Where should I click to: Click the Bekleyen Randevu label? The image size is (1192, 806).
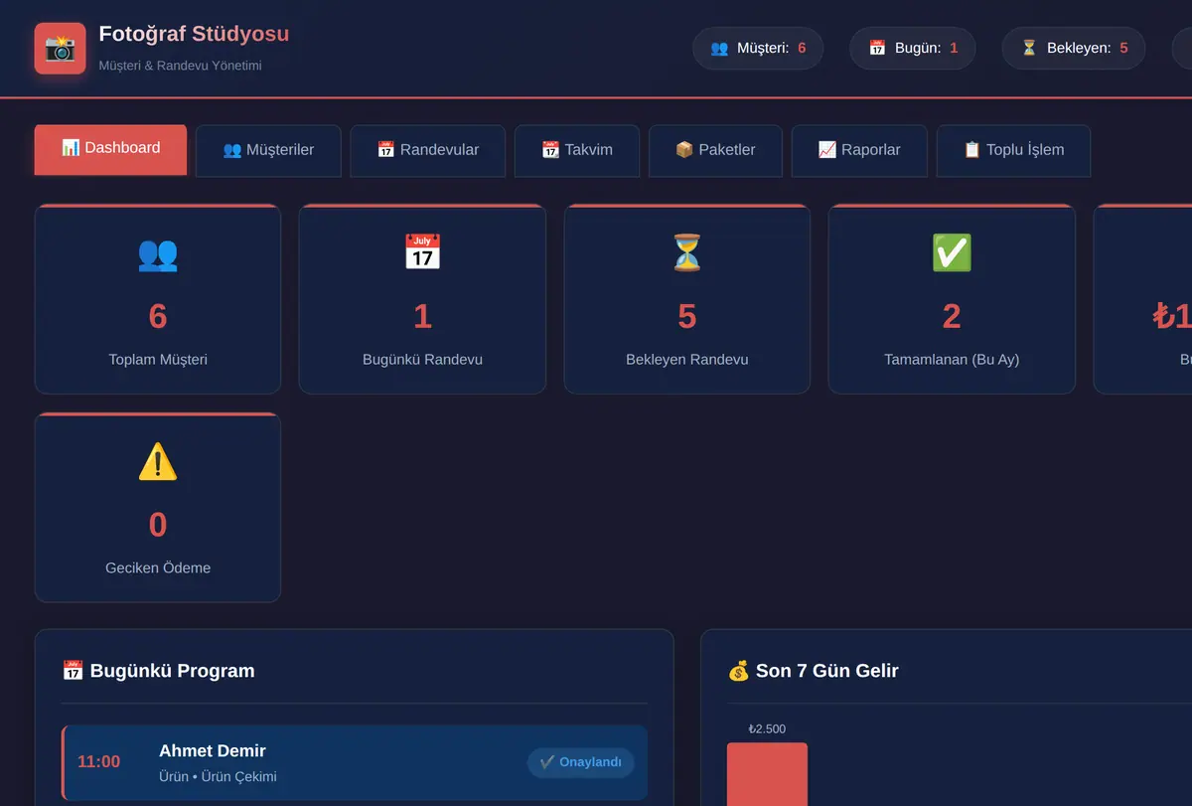click(687, 360)
